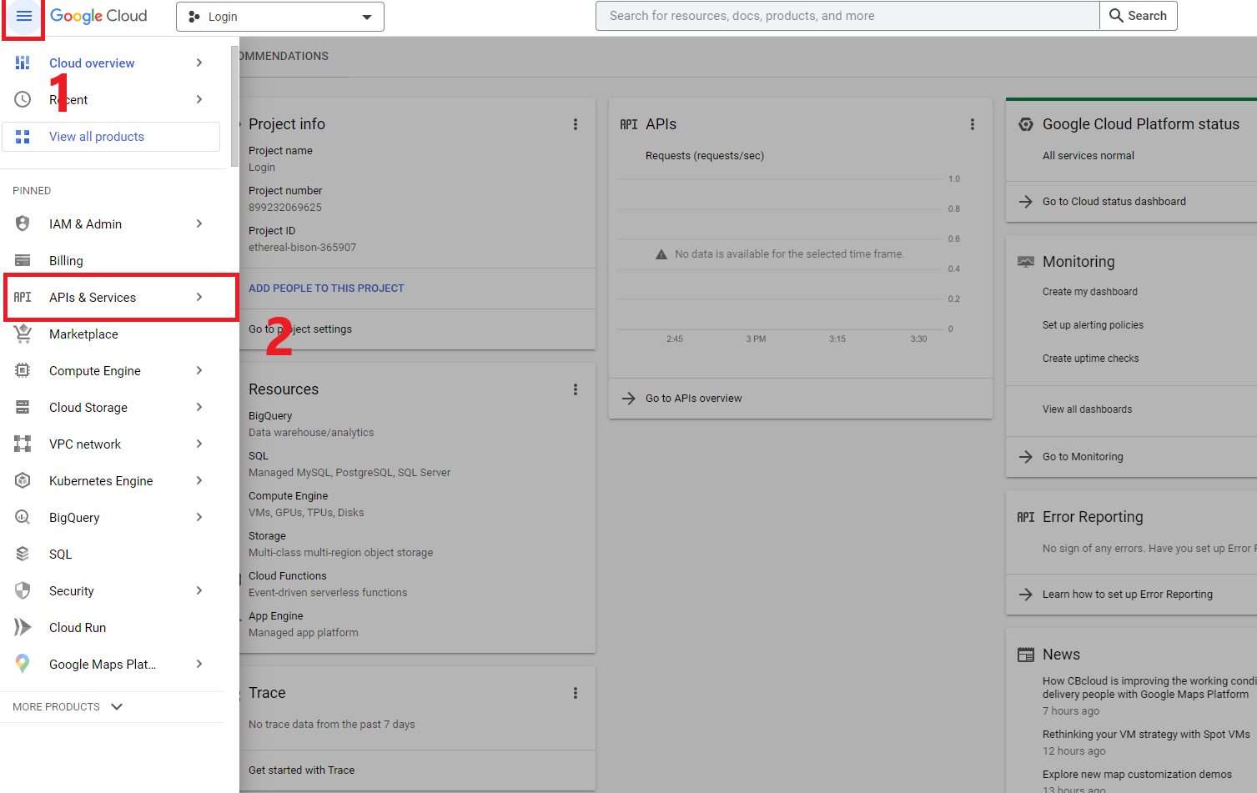Open the APIs card options menu

click(972, 124)
